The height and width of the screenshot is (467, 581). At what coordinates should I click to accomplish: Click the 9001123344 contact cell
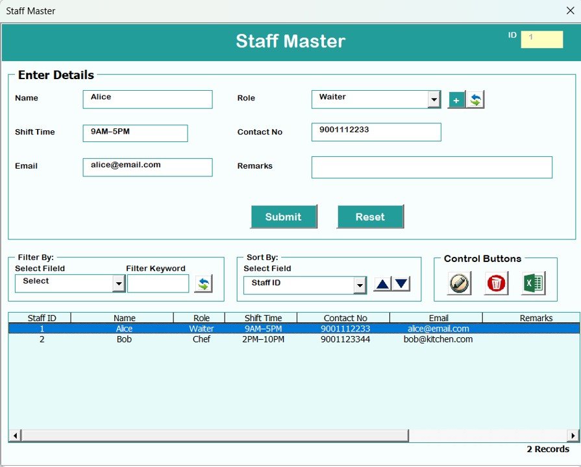[345, 339]
